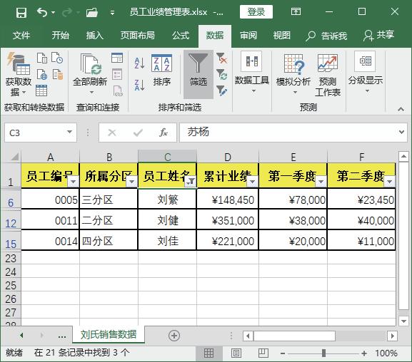412x362 pixels.
Task: Click the From Table/Range icon
Action: pos(41,90)
